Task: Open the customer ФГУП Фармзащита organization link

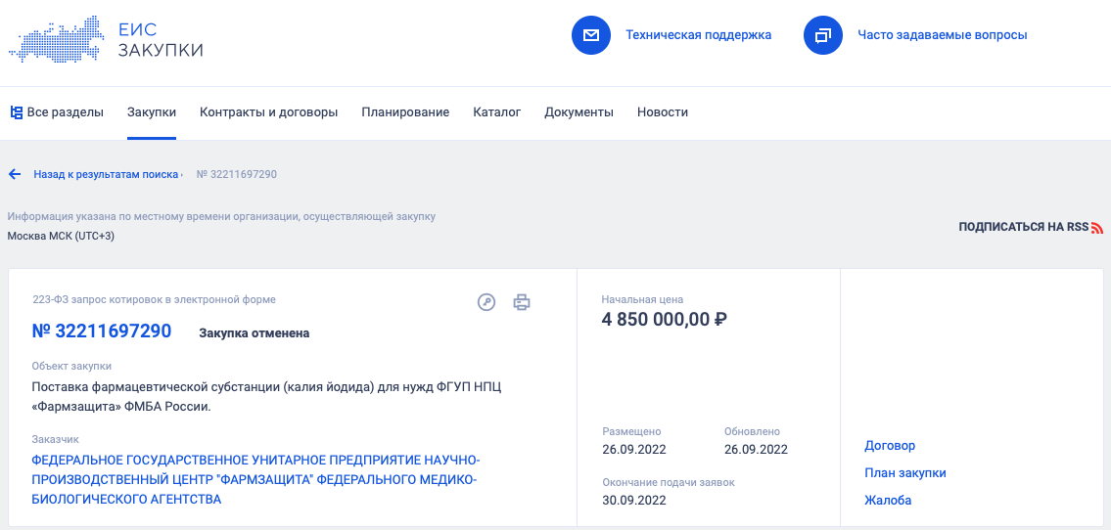Action: pos(255,480)
